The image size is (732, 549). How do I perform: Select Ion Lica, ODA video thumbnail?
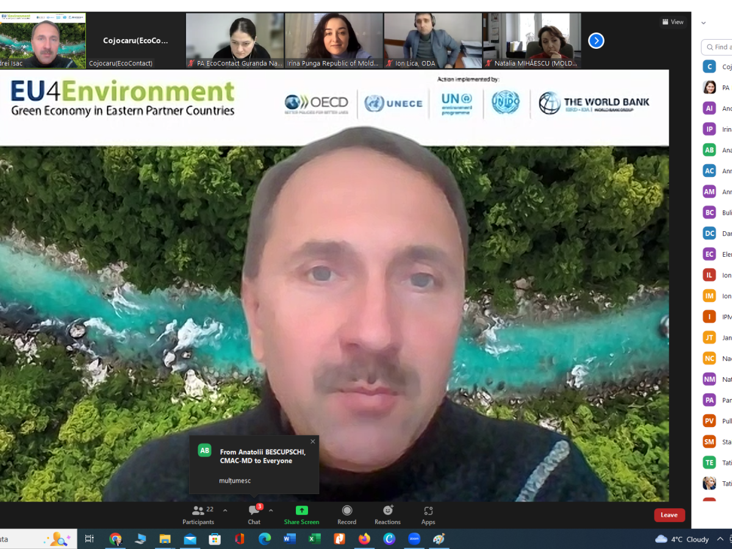[x=432, y=40]
